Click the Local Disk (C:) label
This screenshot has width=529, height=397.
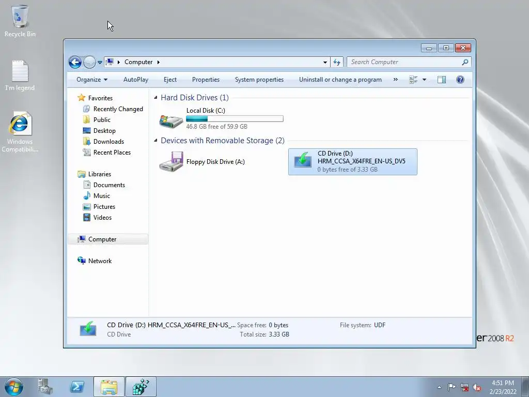tap(206, 111)
